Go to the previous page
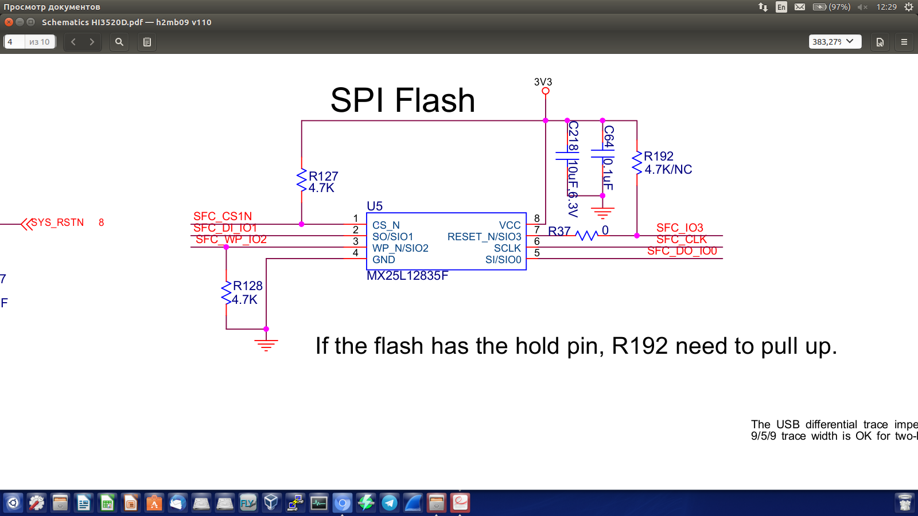Viewport: 918px width, 516px height. 73,42
